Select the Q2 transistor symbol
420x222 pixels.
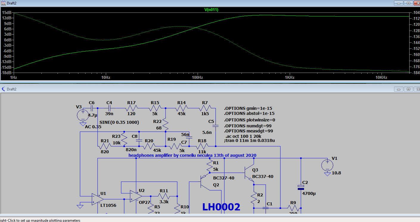pos(206,181)
